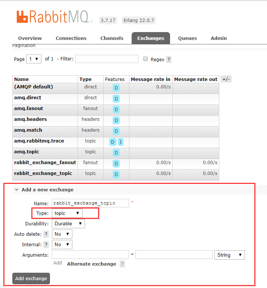The height and width of the screenshot is (288, 267).
Task: Open the Durability dropdown
Action: click(68, 224)
